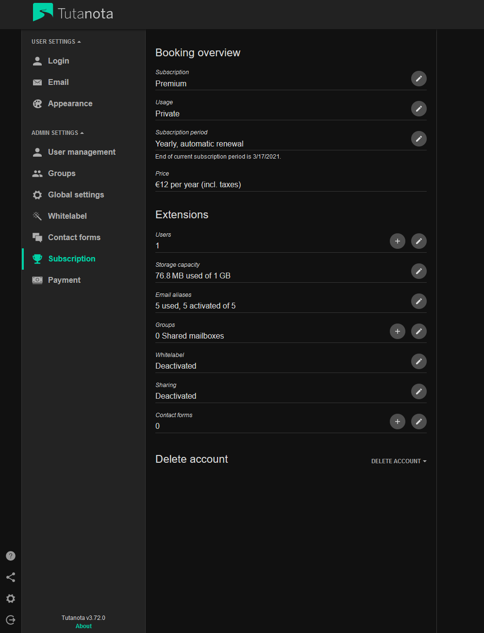Edit the Sharing extension setting

(x=418, y=391)
